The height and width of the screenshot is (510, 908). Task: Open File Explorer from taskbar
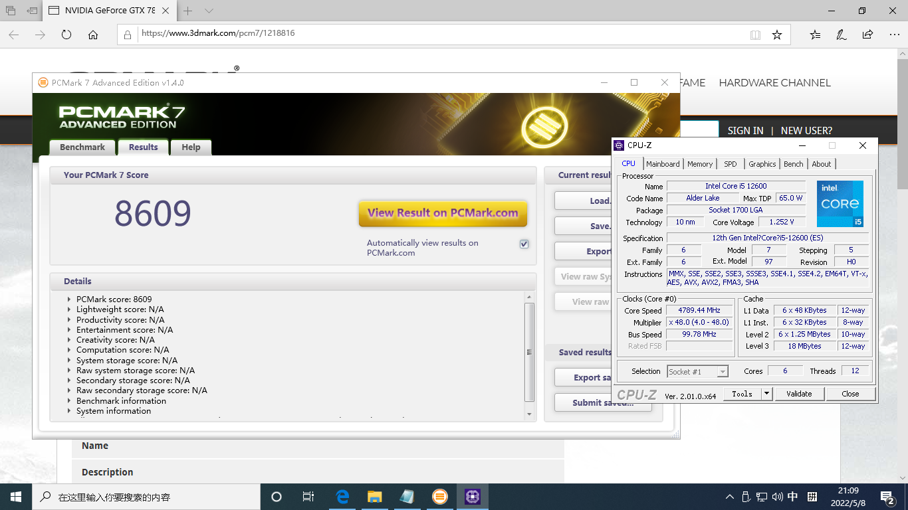coord(375,497)
